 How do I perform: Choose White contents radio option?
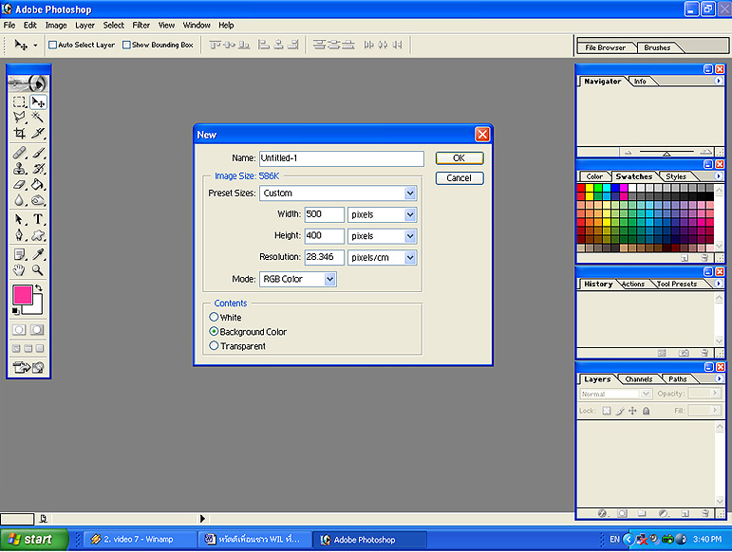[214, 317]
